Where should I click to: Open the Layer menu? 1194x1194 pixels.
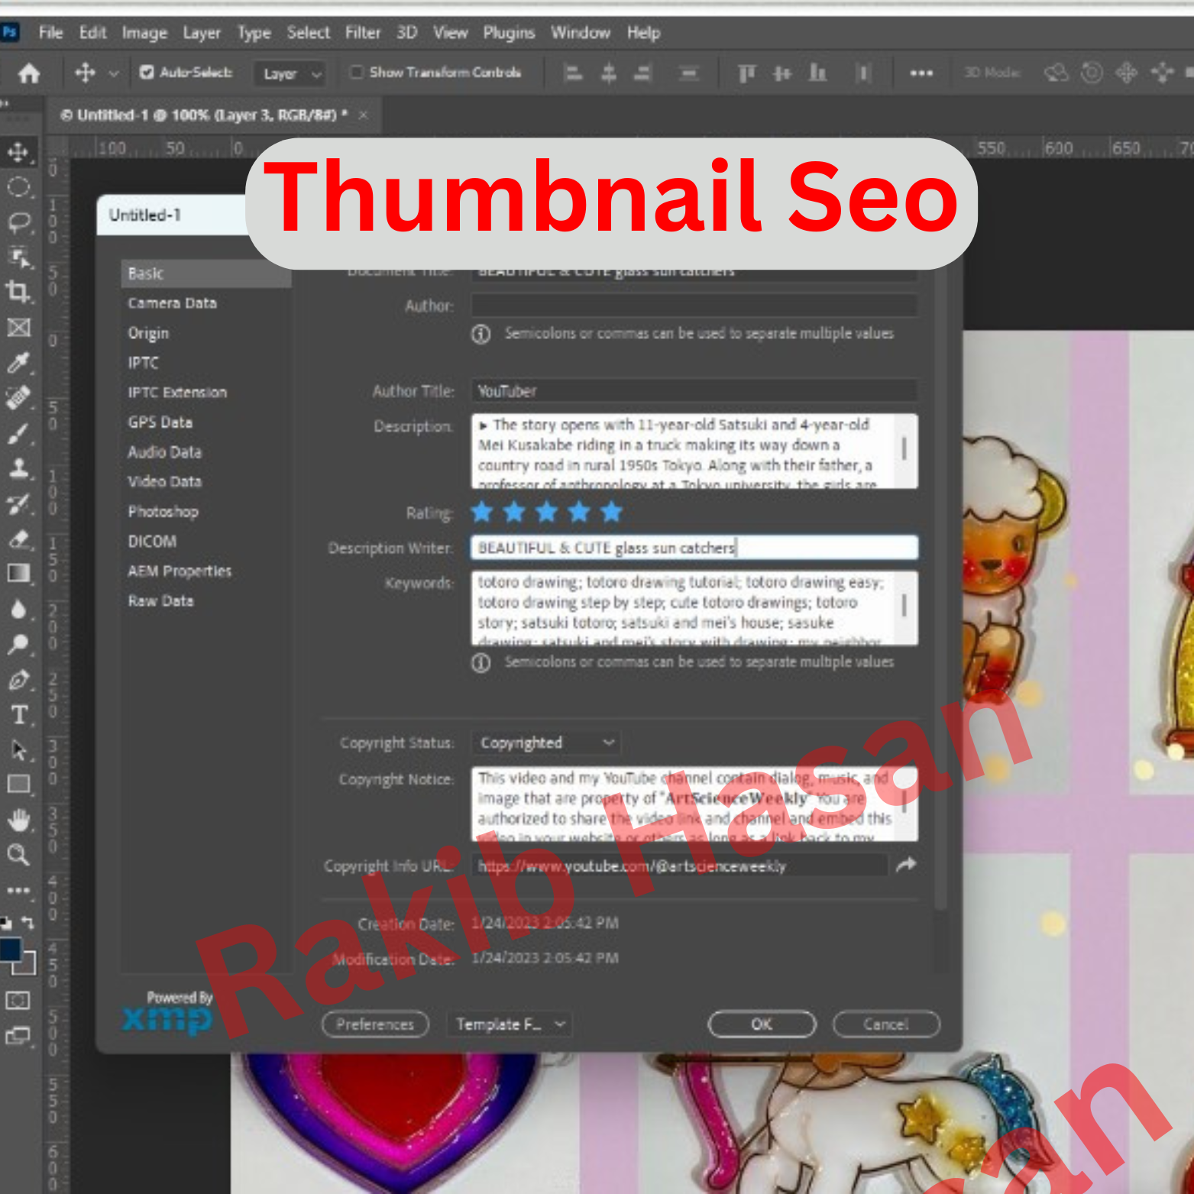click(202, 33)
